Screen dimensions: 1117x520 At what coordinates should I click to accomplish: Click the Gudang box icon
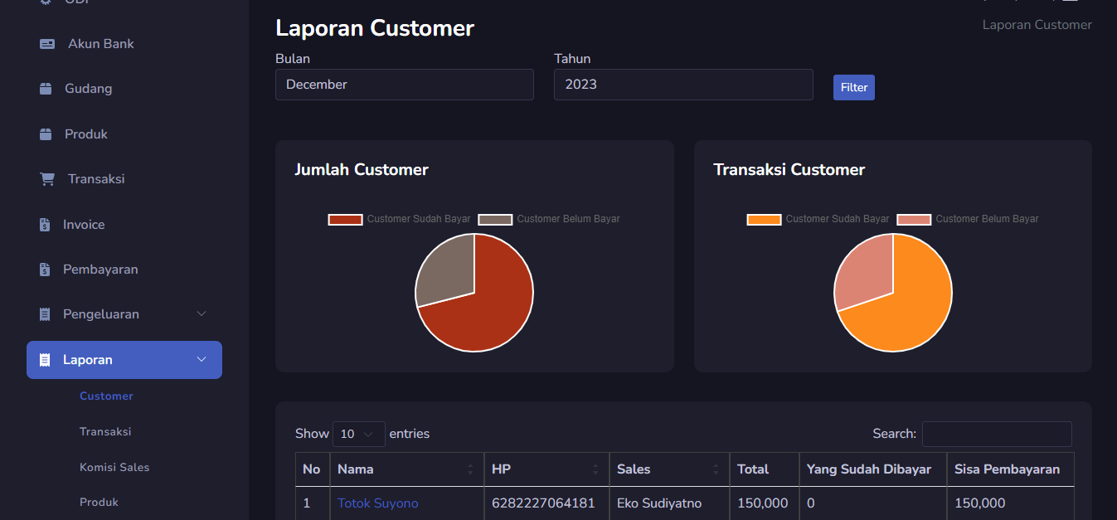(x=46, y=89)
